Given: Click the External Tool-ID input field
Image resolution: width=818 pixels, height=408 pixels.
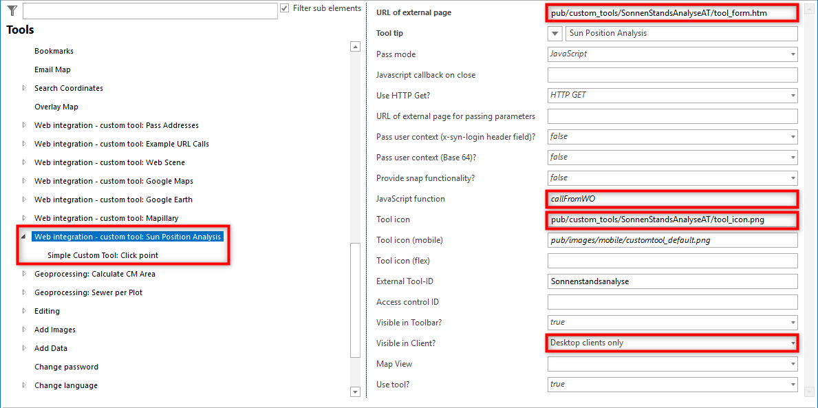Looking at the screenshot, I should [x=672, y=281].
